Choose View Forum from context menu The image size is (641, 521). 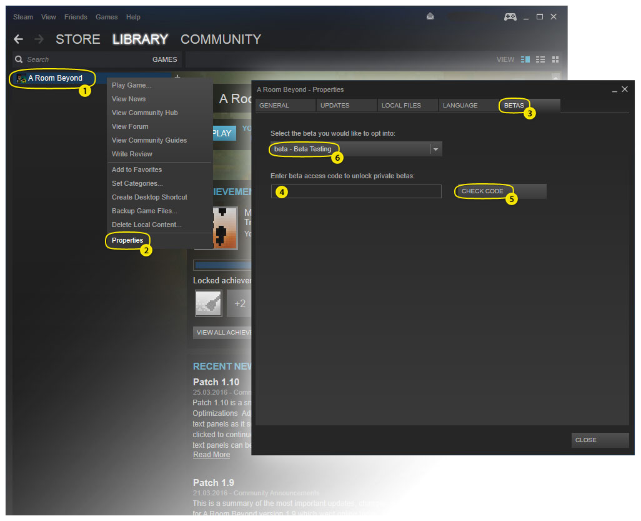[x=159, y=126]
